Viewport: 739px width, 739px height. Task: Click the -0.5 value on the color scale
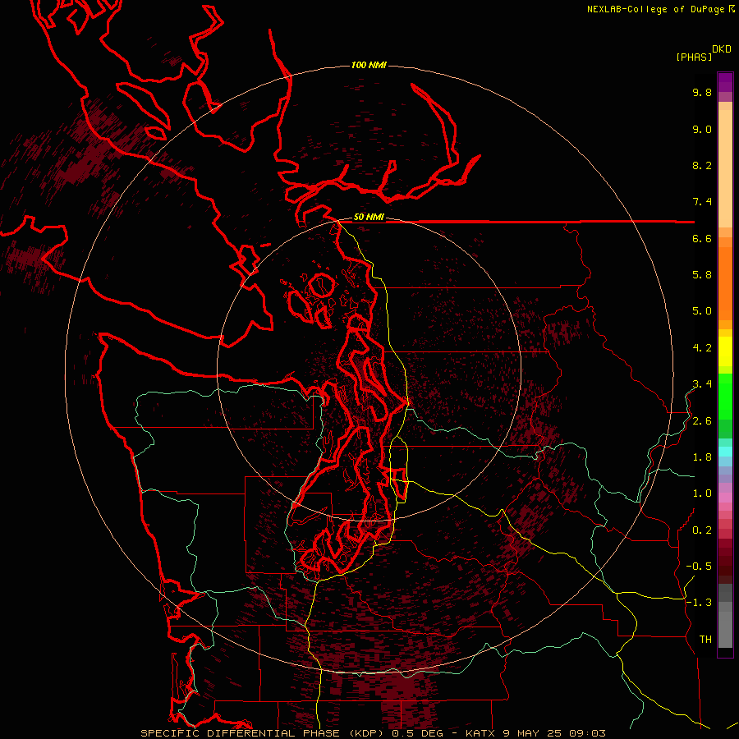point(699,567)
